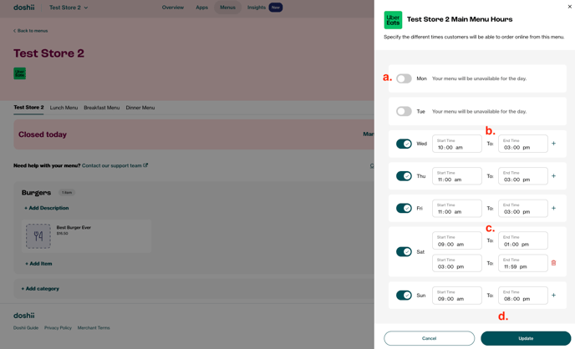This screenshot has height=349, width=575.
Task: Add another time slot for Thursday
Action: [x=554, y=176]
